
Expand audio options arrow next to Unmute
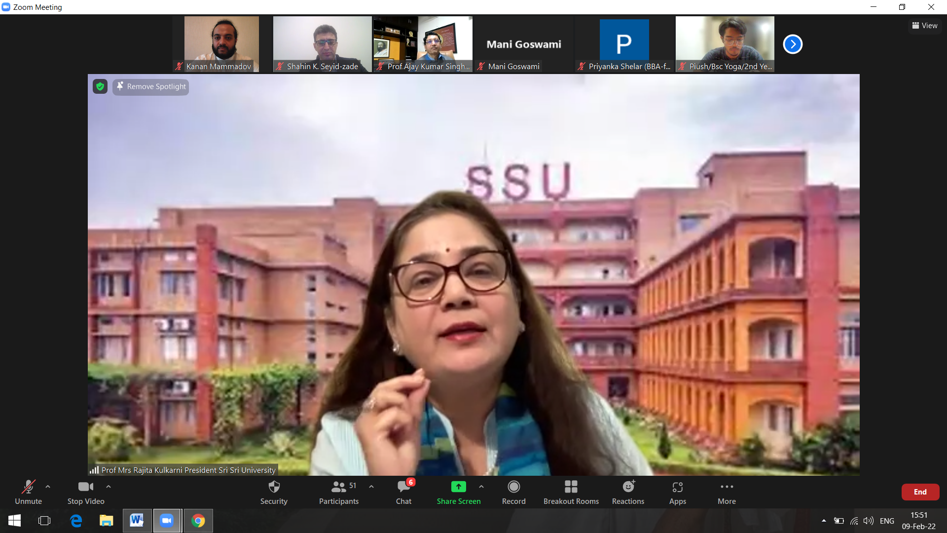coord(48,487)
